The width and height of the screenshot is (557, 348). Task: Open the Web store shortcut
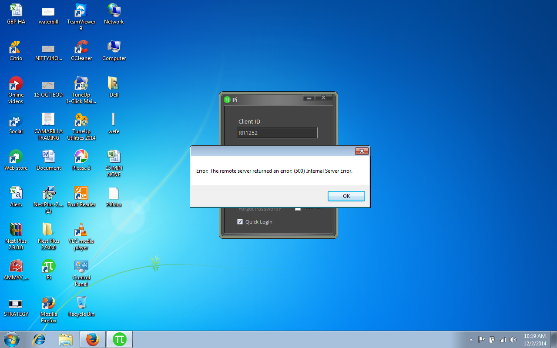coord(16,161)
